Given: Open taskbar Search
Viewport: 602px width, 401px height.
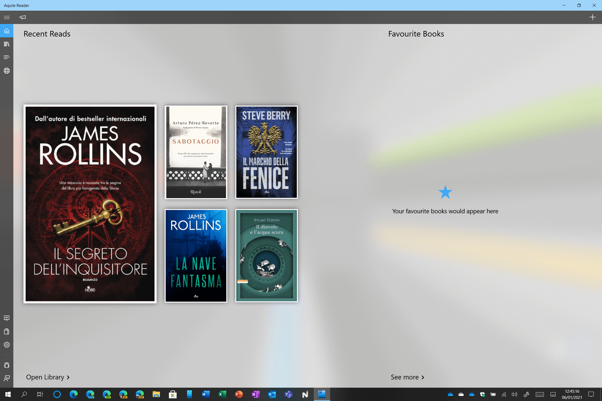Looking at the screenshot, I should click(x=24, y=394).
